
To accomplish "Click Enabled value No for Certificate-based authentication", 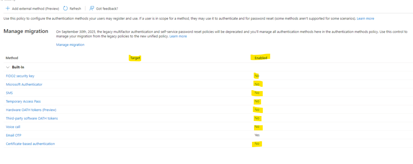I will pyautogui.click(x=257, y=144).
